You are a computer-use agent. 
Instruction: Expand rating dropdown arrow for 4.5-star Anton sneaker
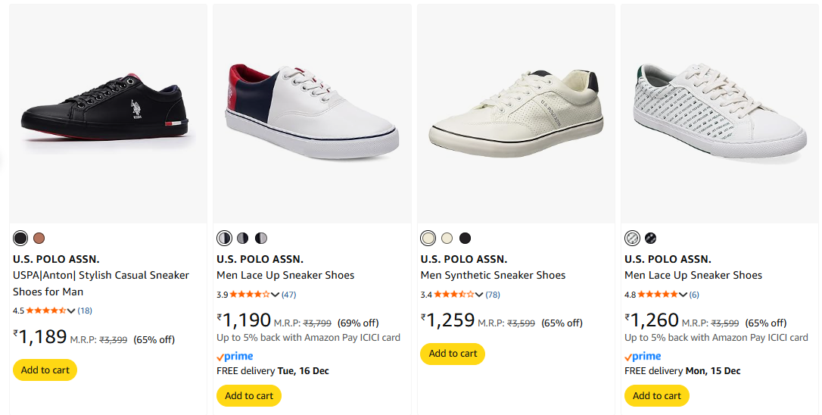(71, 310)
